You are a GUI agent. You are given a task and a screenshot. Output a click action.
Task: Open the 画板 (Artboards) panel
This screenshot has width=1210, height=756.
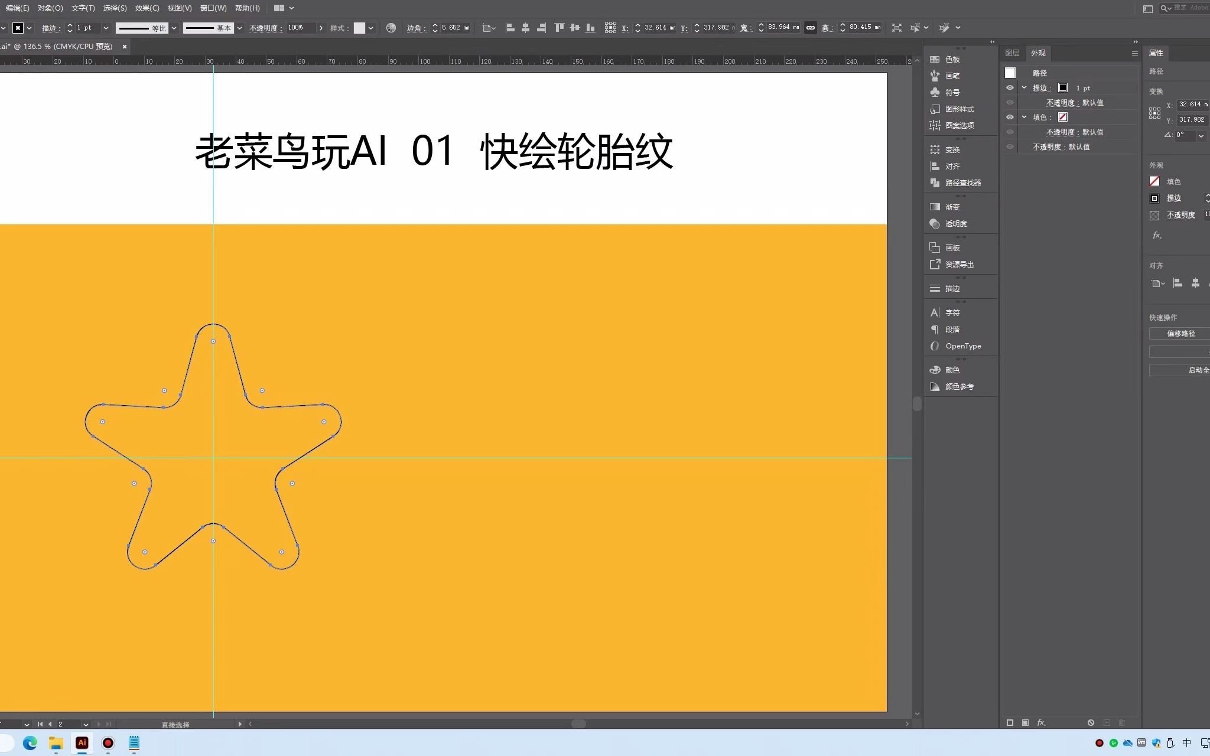945,248
